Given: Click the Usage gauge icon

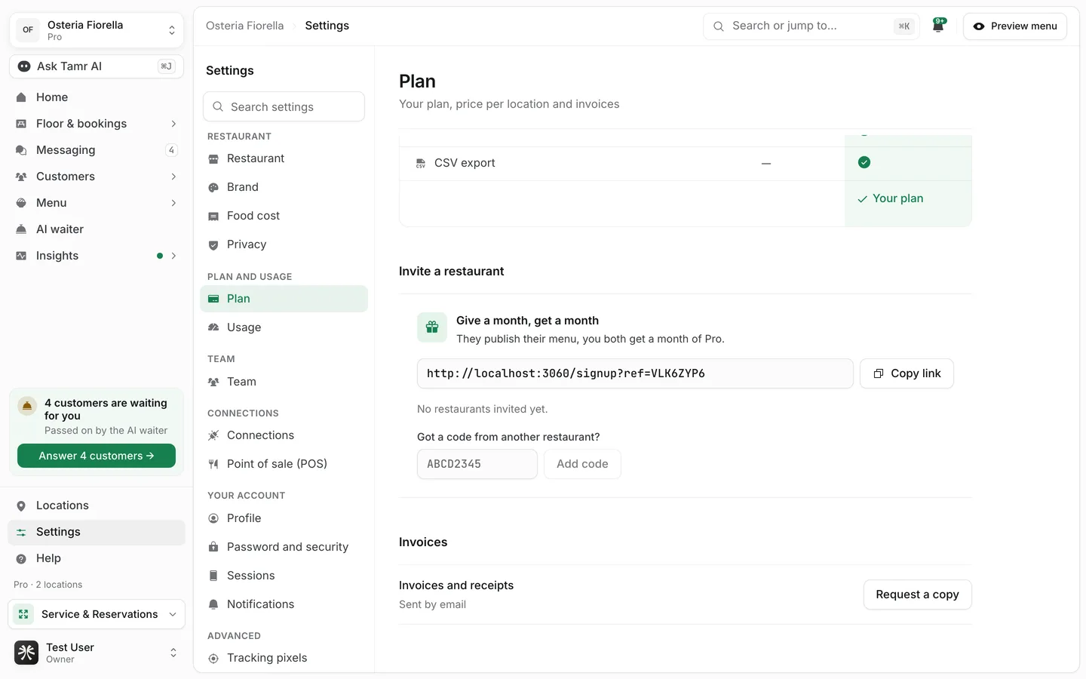Looking at the screenshot, I should (x=213, y=327).
